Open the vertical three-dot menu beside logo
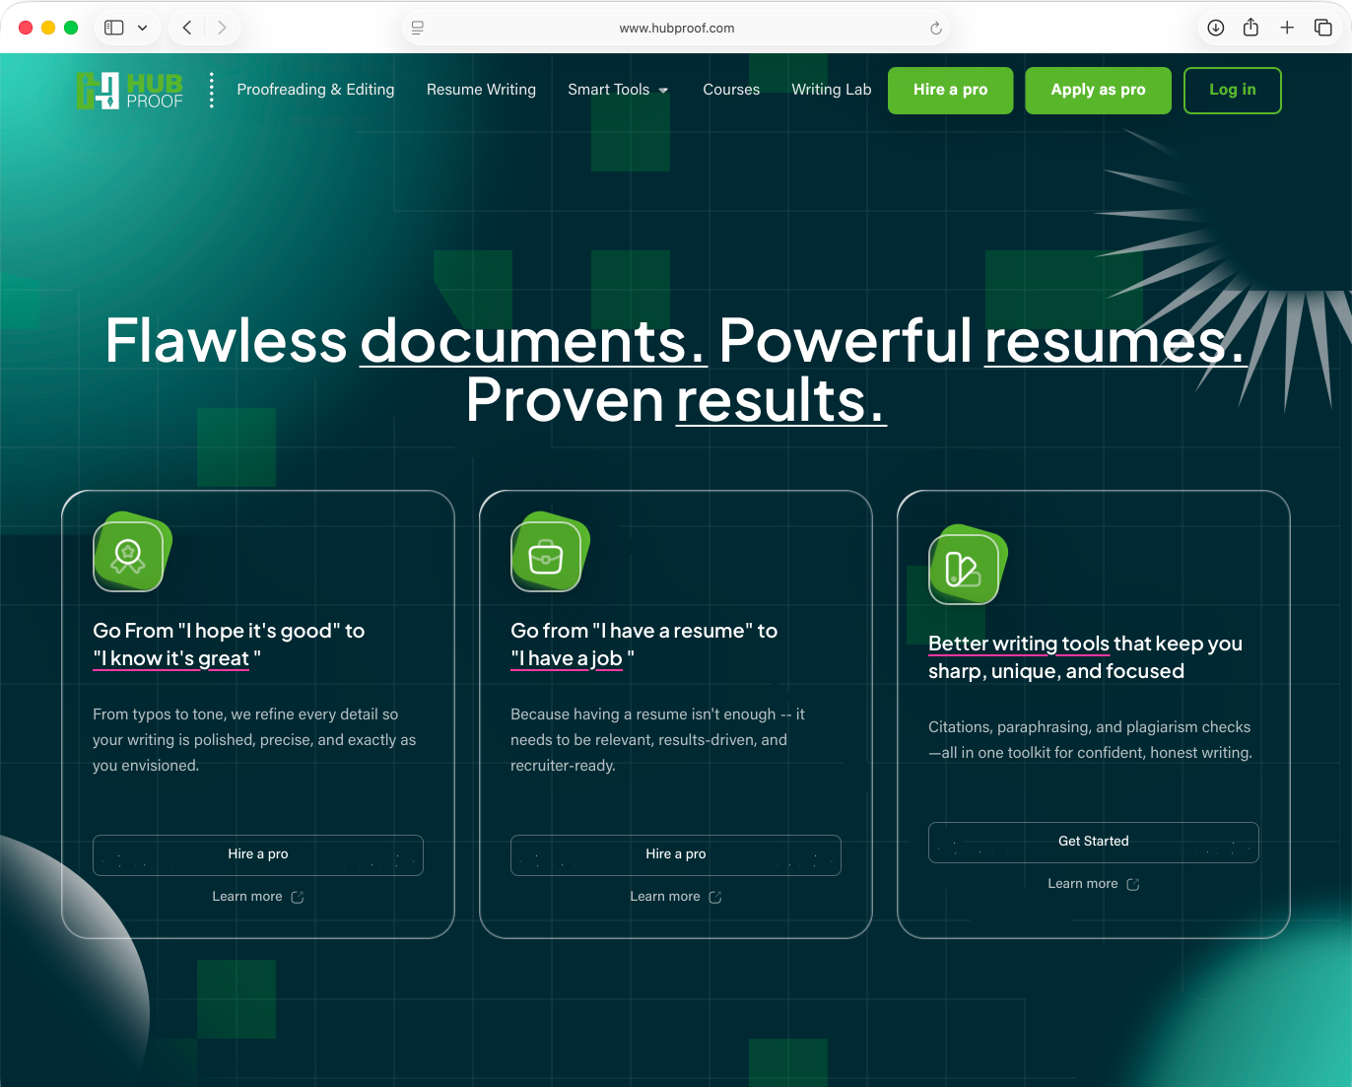 click(x=211, y=90)
